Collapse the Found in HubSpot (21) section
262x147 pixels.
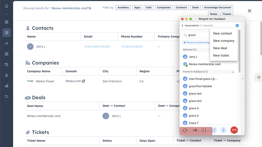click(233, 72)
